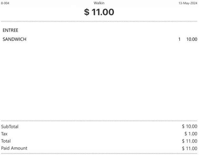
Task: Click the dashed divider below the header amount
Action: tap(99, 22)
